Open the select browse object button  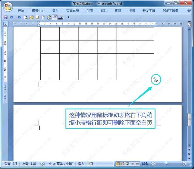click(189, 154)
